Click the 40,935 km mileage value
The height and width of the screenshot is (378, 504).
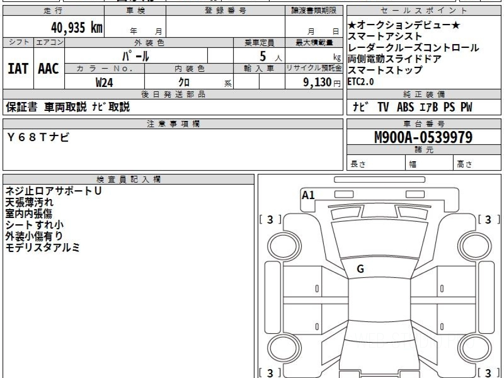(x=76, y=28)
